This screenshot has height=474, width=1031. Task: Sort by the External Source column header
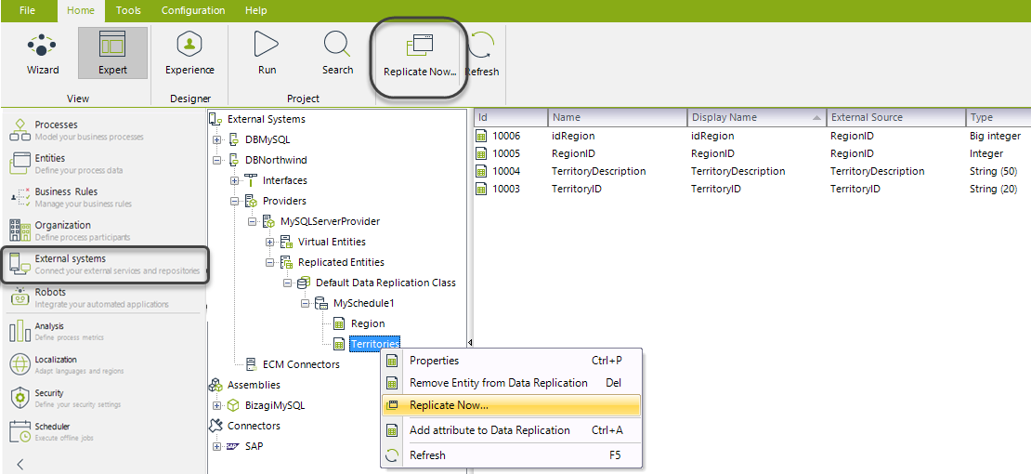(x=896, y=117)
